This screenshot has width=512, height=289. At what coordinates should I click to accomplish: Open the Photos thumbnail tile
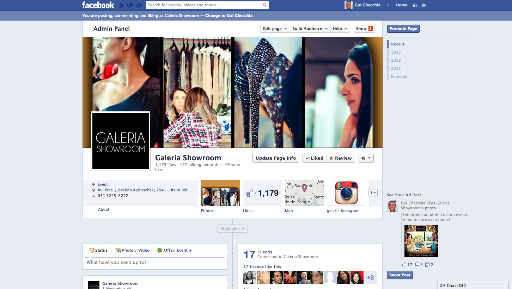pyautogui.click(x=220, y=193)
